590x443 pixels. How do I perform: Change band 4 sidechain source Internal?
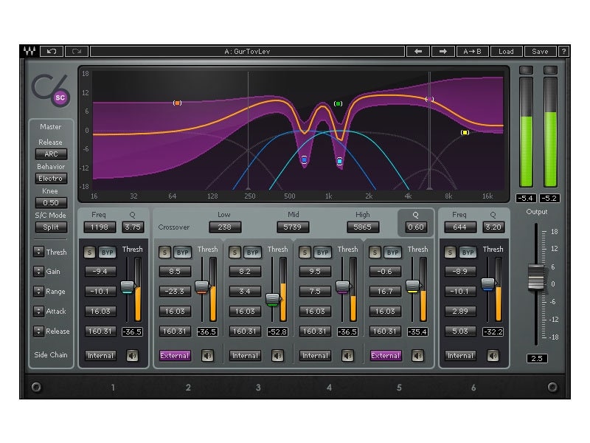click(315, 356)
